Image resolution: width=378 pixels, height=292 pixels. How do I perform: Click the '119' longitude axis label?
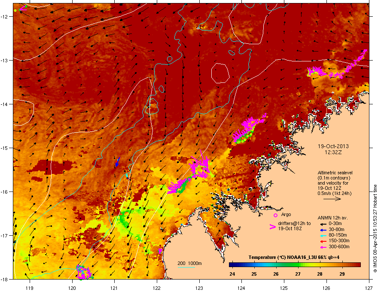click(x=30, y=288)
